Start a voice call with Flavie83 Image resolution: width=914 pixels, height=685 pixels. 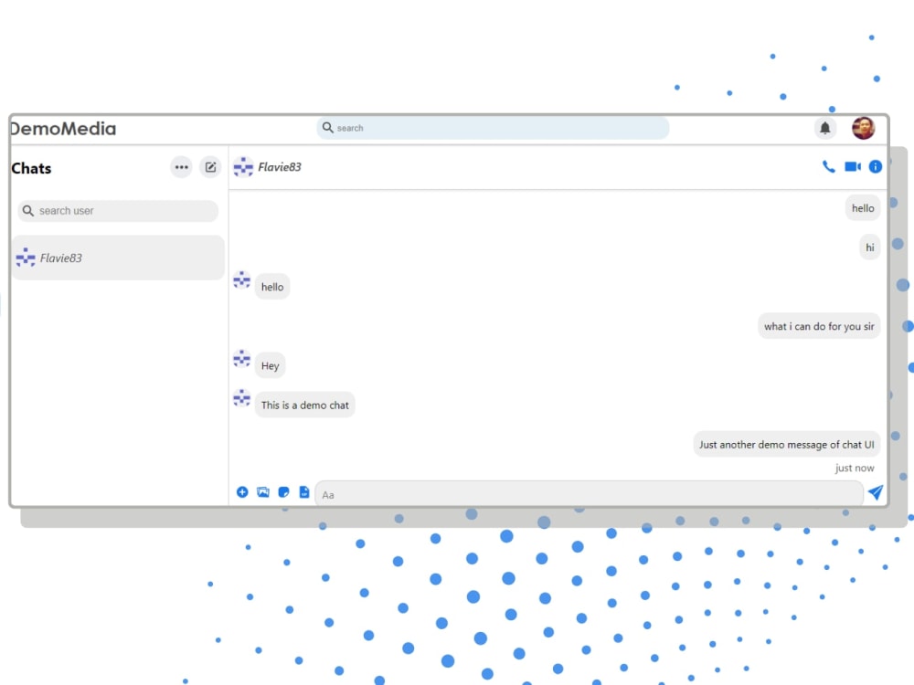click(828, 167)
